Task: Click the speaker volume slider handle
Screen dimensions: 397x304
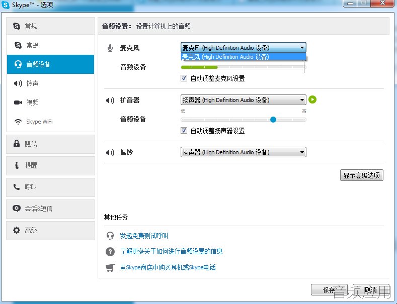Action: (273, 120)
